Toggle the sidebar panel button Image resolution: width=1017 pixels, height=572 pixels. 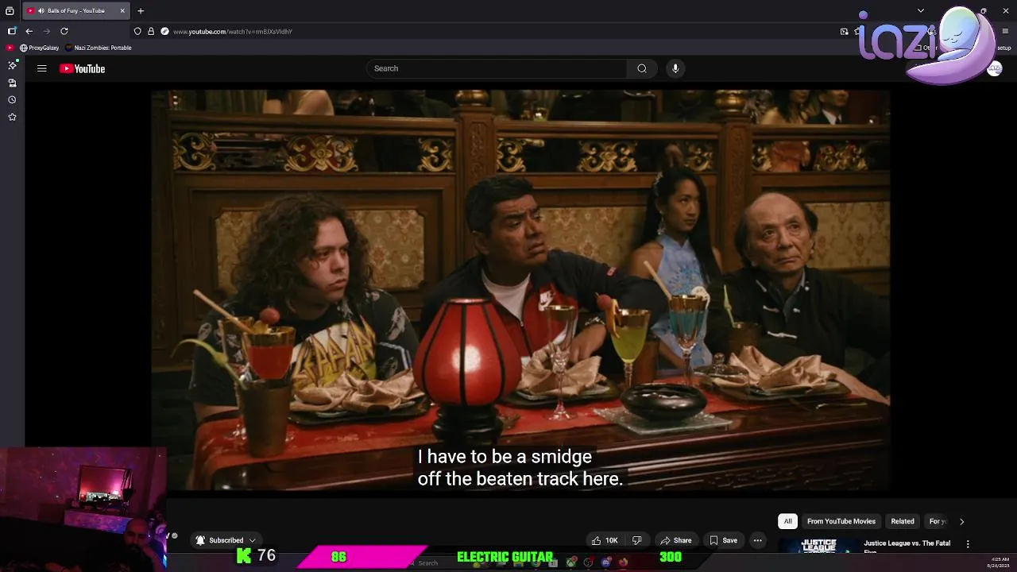(x=12, y=31)
